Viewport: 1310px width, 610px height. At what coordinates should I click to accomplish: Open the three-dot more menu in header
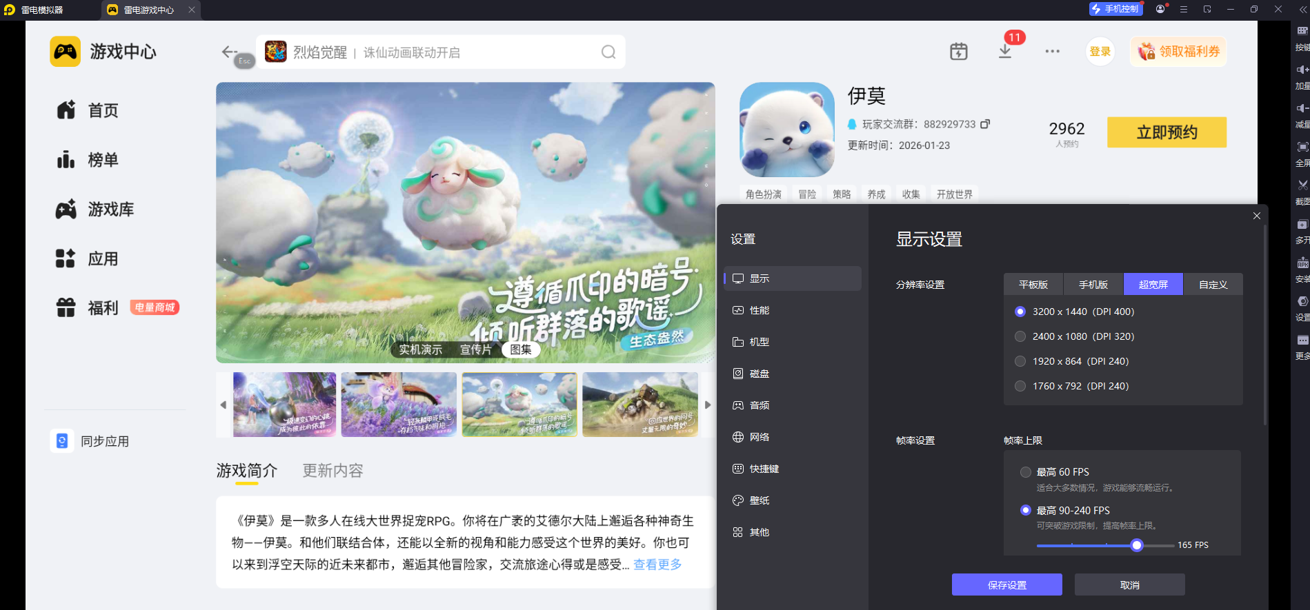click(x=1052, y=52)
